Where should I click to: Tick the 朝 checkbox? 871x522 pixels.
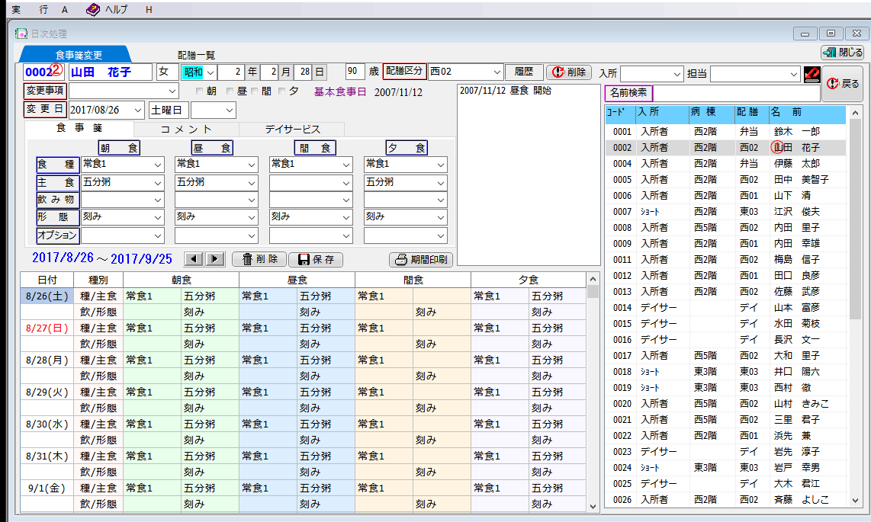click(200, 91)
